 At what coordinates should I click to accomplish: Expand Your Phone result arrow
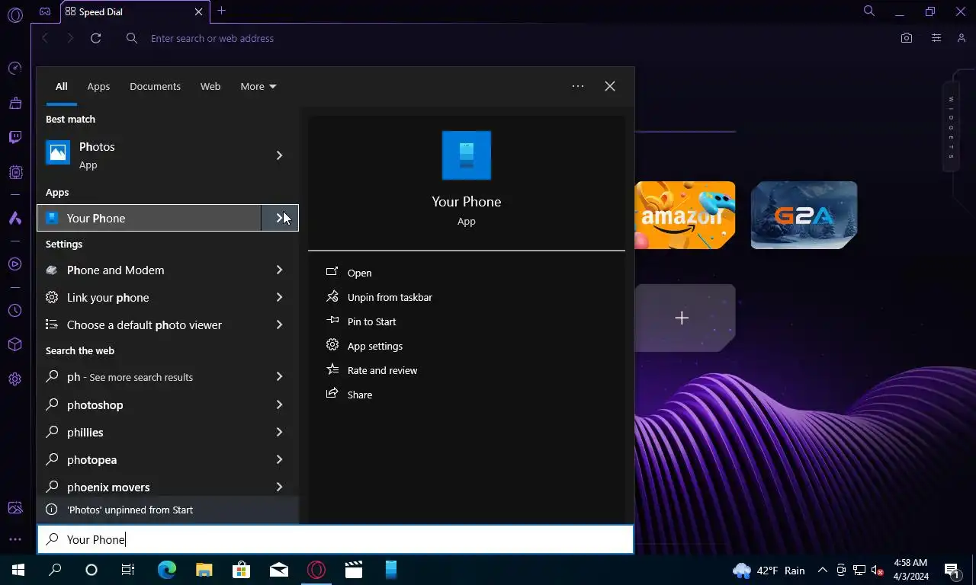pos(279,218)
